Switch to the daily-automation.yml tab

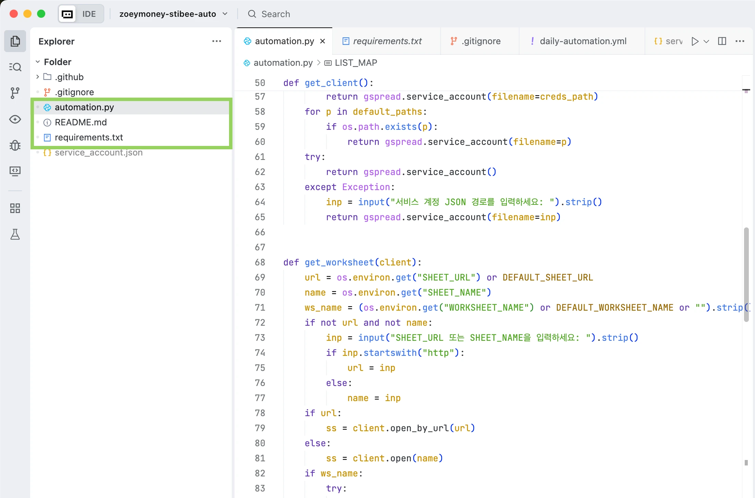click(x=583, y=41)
